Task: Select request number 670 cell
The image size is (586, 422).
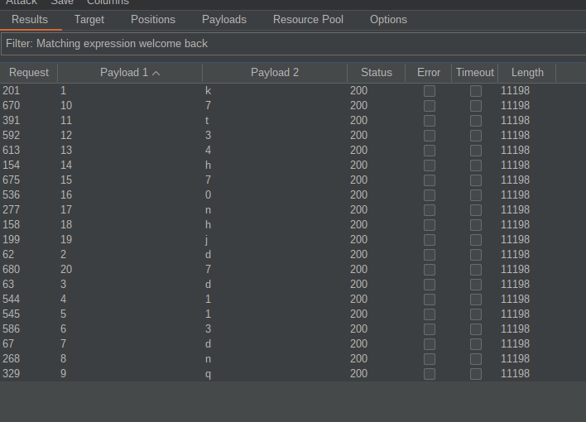Action: point(12,105)
